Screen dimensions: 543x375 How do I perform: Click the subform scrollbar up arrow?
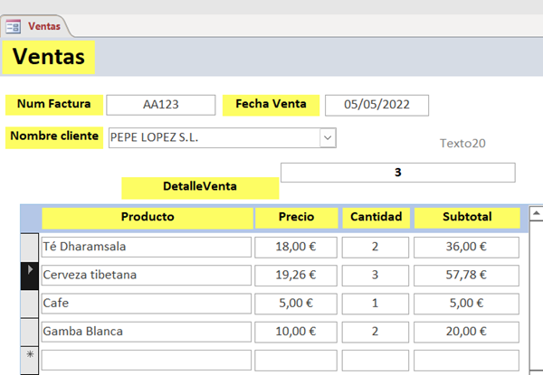click(536, 214)
